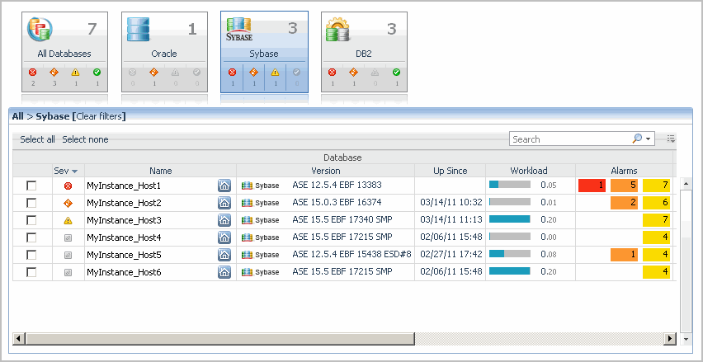Select the All Databases tile
The height and width of the screenshot is (362, 703).
(64, 52)
